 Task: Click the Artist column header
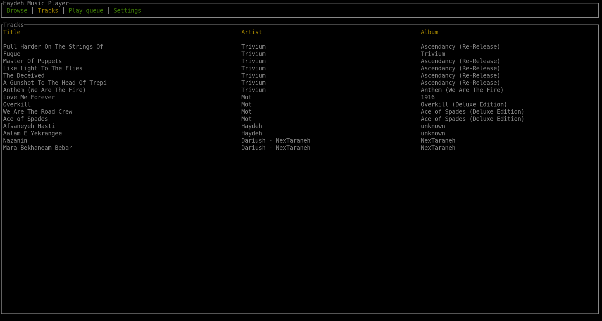click(252, 32)
